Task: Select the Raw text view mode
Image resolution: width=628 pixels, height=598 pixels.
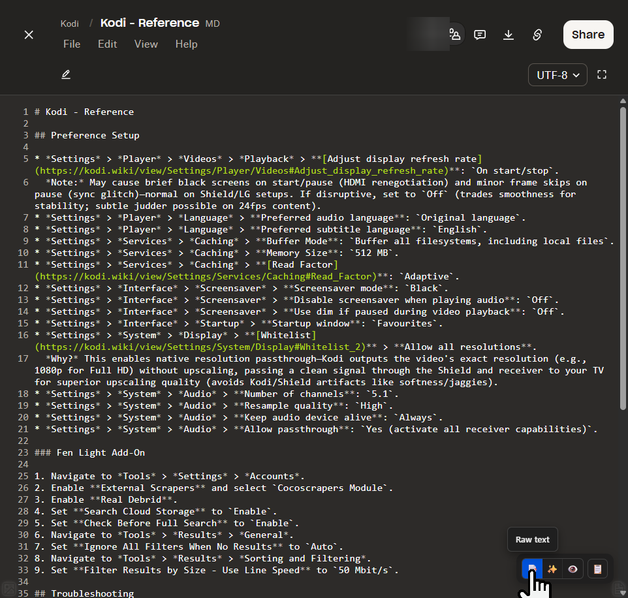Action: click(532, 569)
